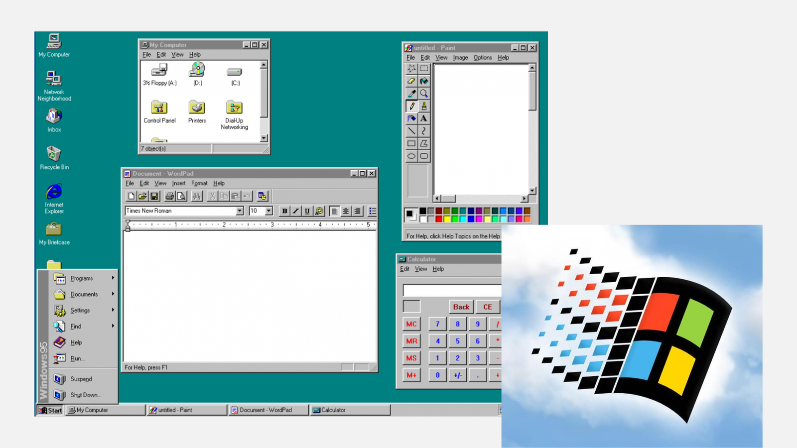Viewport: 797px width, 448px height.
Task: Click the Print icon in WordPad
Action: pyautogui.click(x=168, y=196)
